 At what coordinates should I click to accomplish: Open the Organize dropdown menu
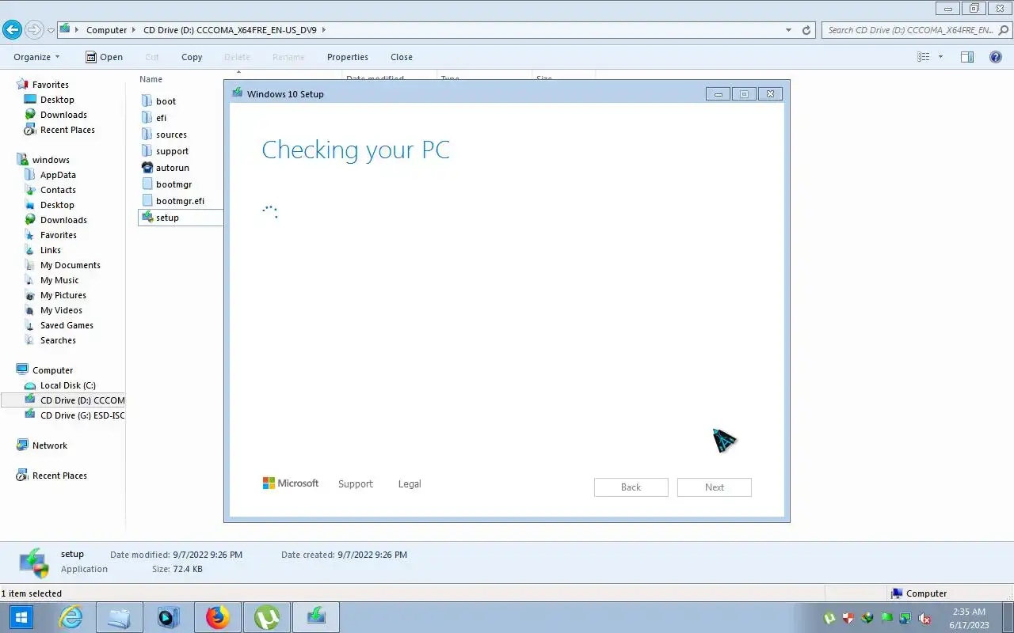[x=36, y=57]
